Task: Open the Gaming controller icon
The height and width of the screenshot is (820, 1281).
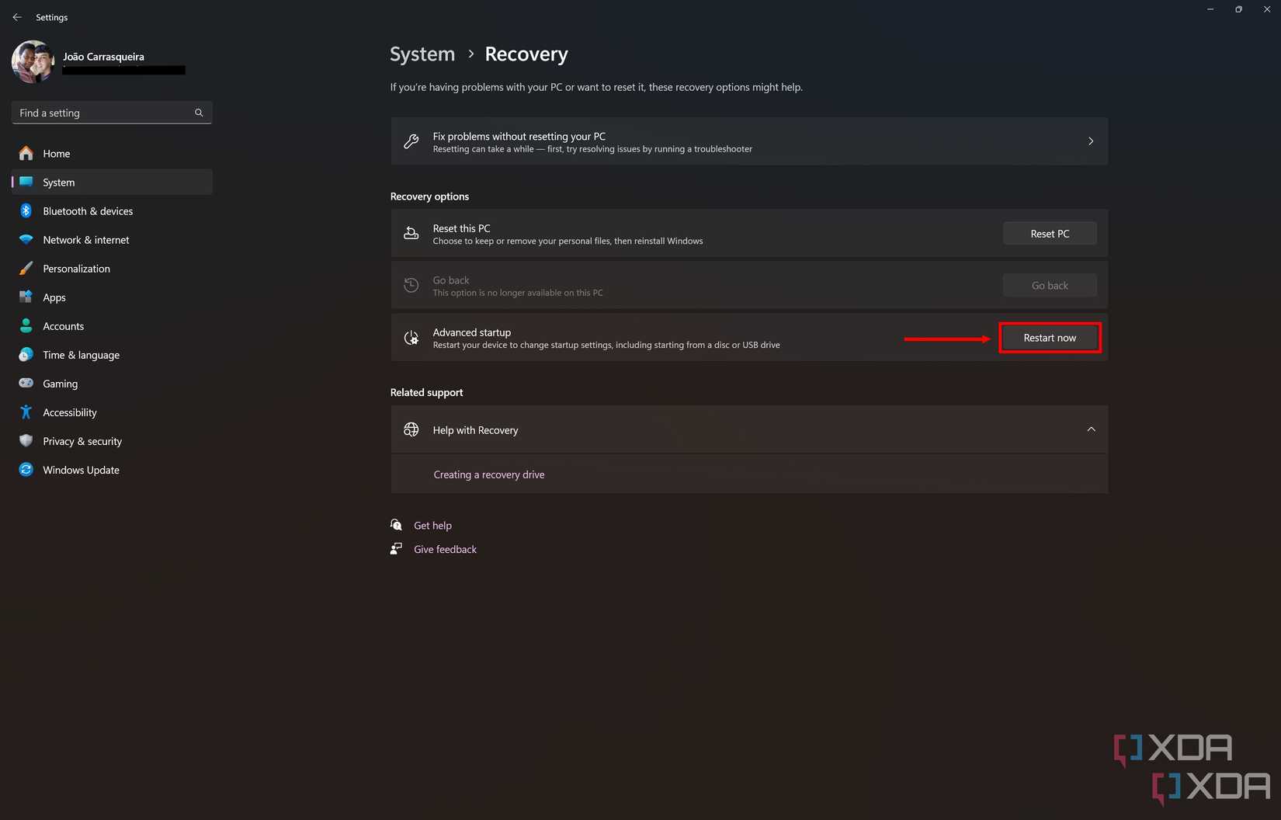Action: pos(26,383)
